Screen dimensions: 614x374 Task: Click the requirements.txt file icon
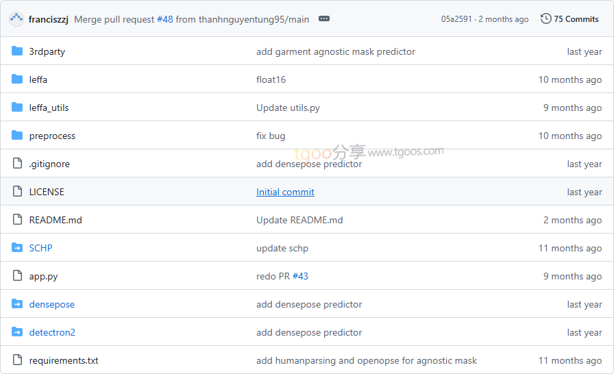[17, 360]
